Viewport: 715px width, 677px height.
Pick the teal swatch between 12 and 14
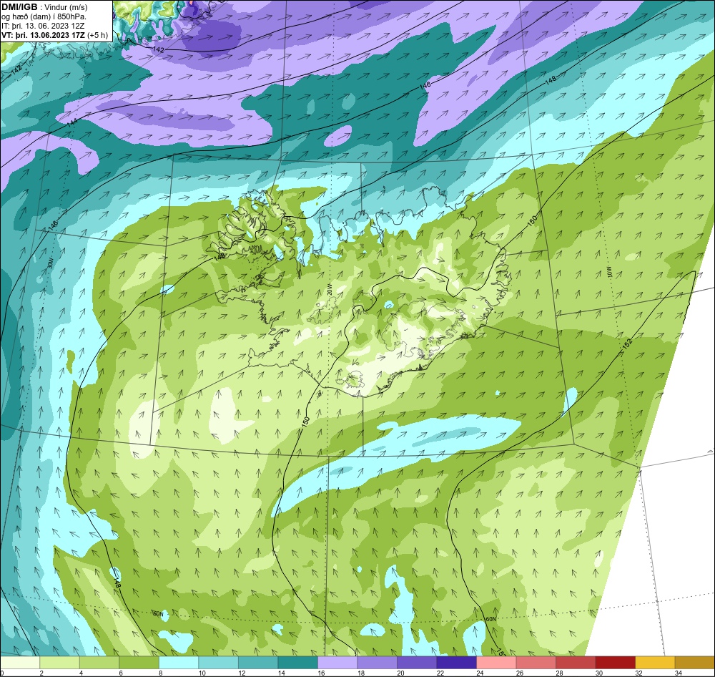[258, 662]
